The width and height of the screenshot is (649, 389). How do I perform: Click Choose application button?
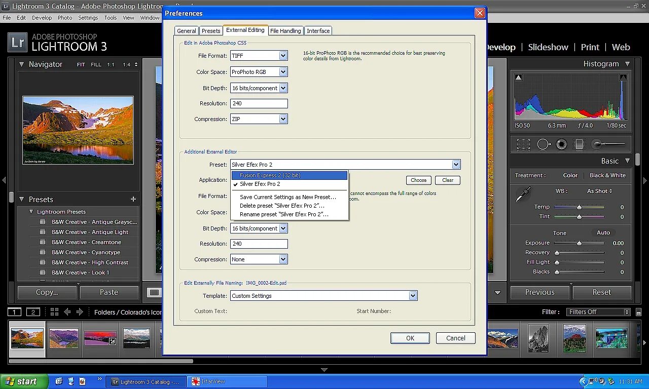point(418,180)
